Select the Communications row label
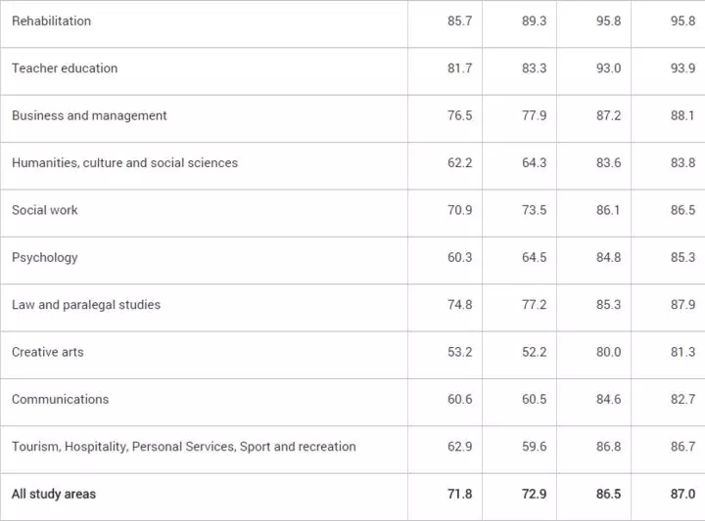This screenshot has width=705, height=521. point(61,400)
